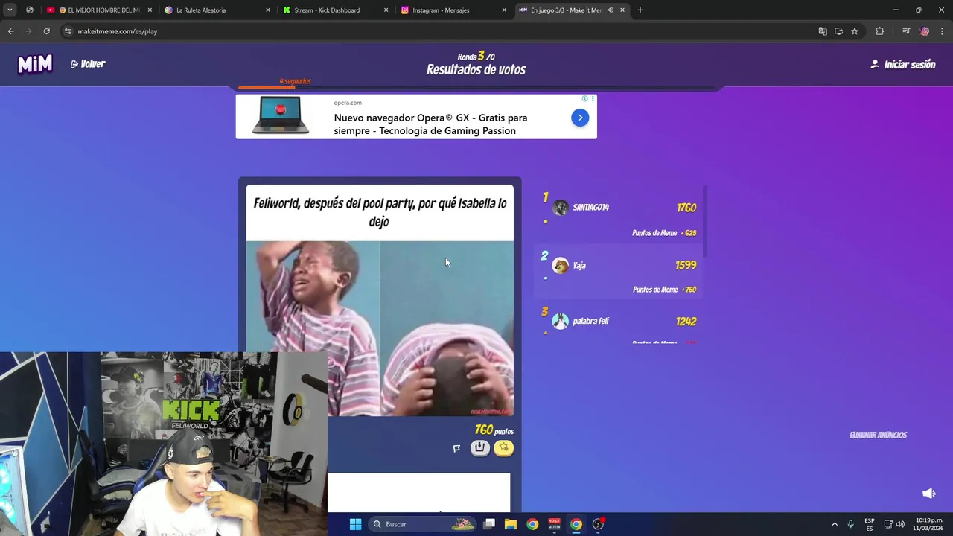The height and width of the screenshot is (536, 953).
Task: Open the tab search dropdown arrow
Action: pyautogui.click(x=10, y=10)
